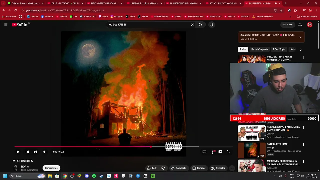
Task: Open a new browser tab
Action: (286, 3)
